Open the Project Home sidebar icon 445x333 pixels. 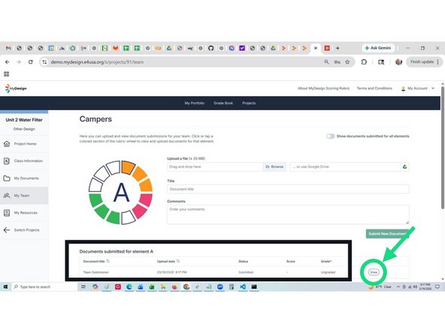pos(7,143)
